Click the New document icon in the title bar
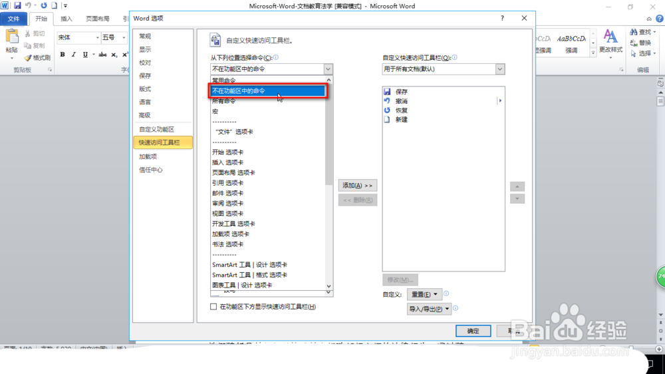This screenshot has width=665, height=374. coord(55,5)
